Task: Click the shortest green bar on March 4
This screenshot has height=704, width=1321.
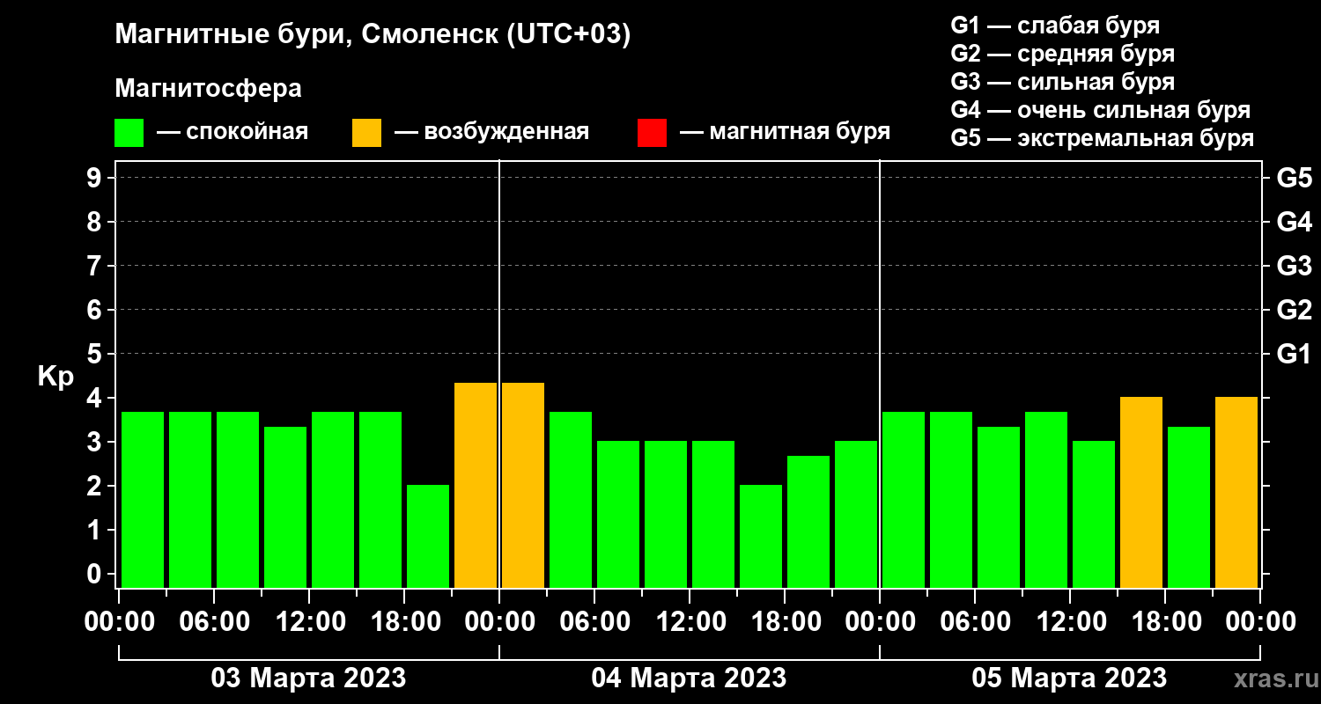Action: (x=761, y=536)
